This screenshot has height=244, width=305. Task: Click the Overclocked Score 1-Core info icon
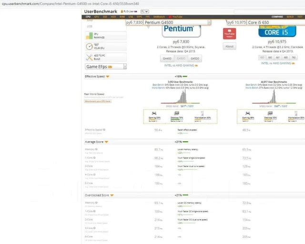[94, 211]
